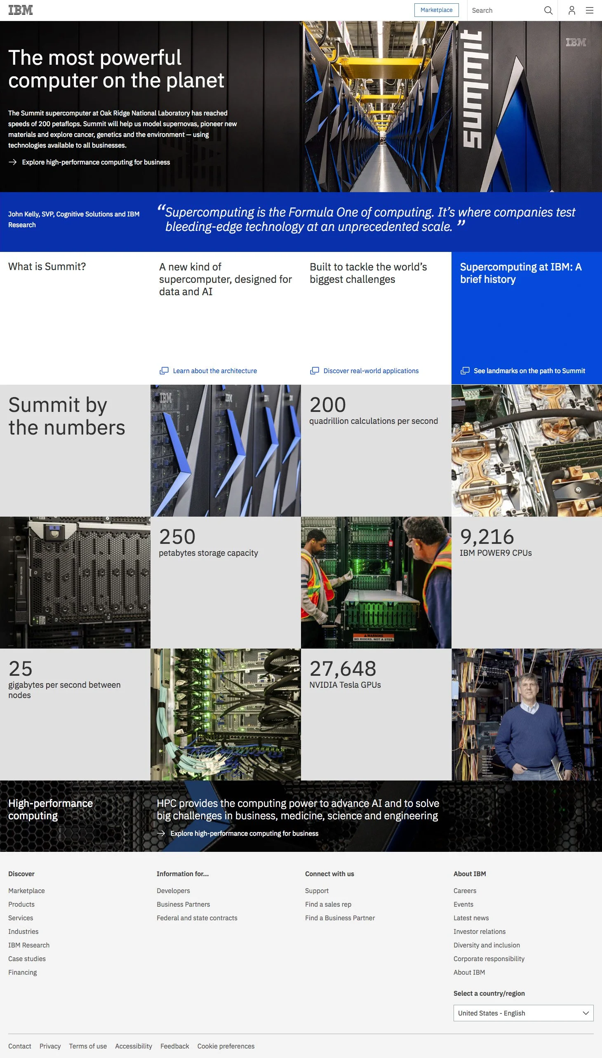The height and width of the screenshot is (1058, 602).
Task: Open the Marketplace button in header
Action: (x=436, y=10)
